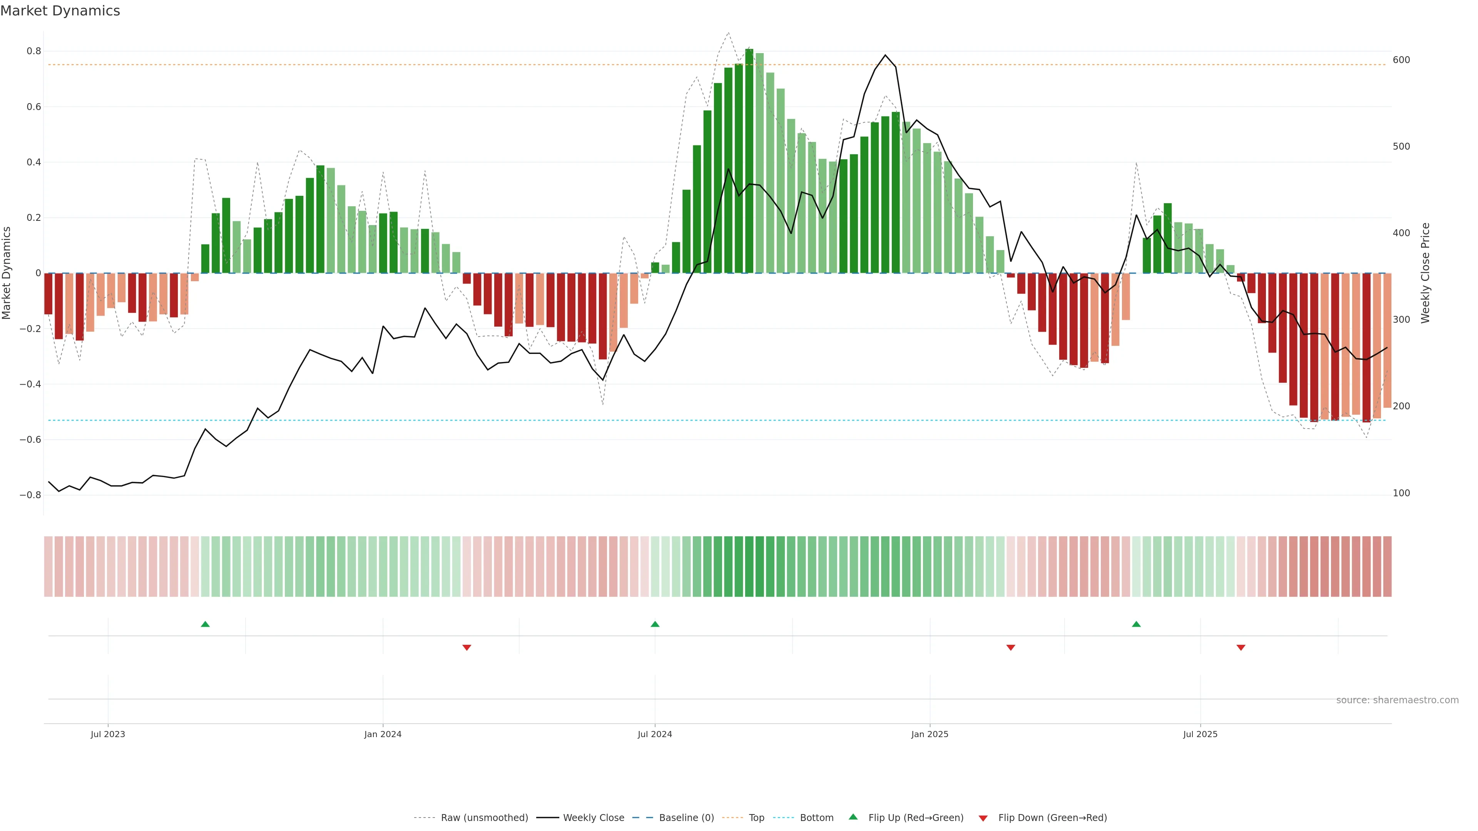Click the Jul 2025 x-axis label
The image size is (1478, 831).
tap(1200, 734)
